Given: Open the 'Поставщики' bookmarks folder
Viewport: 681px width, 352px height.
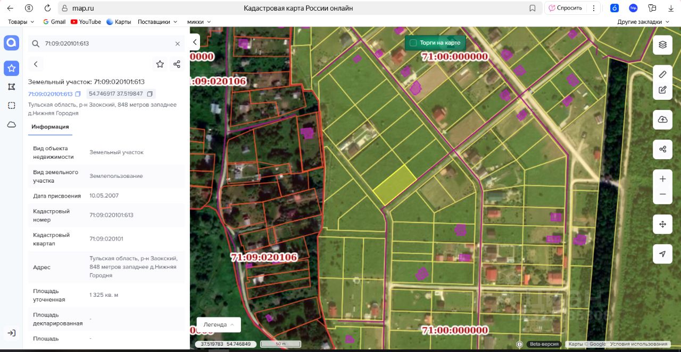Looking at the screenshot, I should 157,22.
